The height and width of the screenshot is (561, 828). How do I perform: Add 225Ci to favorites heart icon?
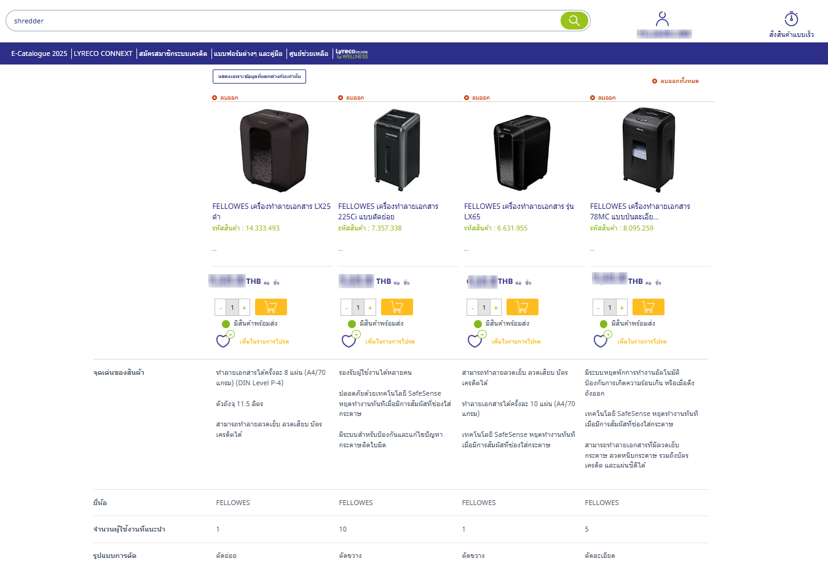[x=350, y=339]
